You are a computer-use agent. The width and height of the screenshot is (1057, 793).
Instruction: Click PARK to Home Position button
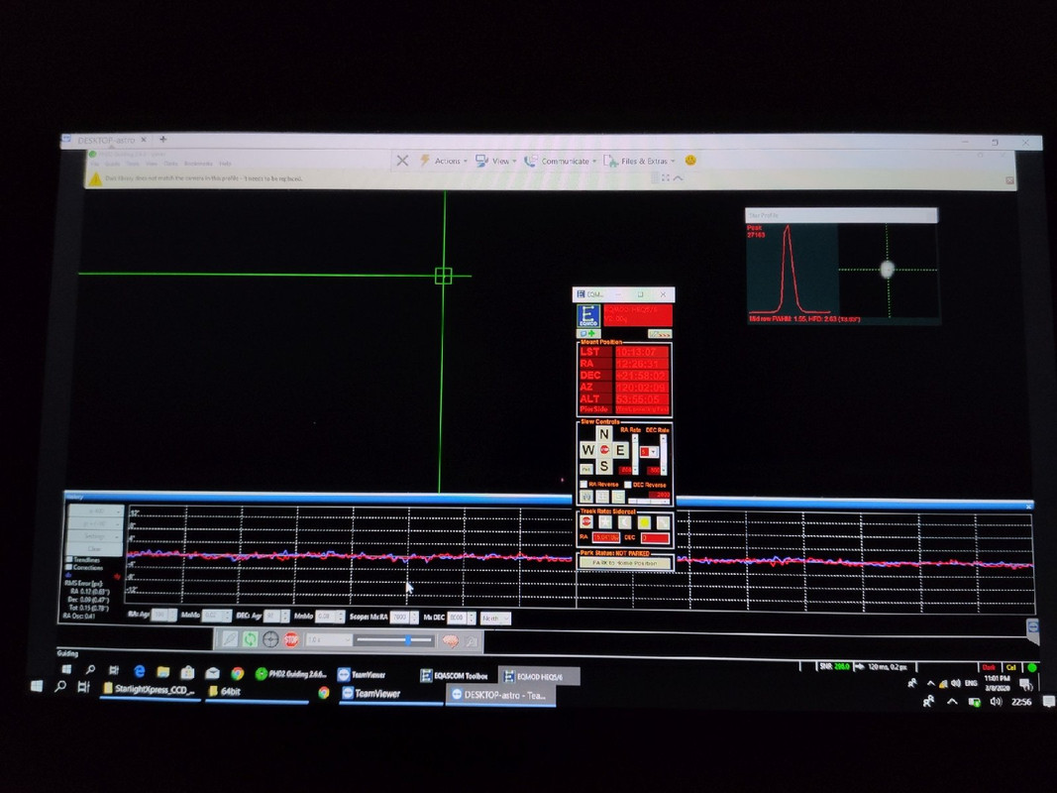625,562
